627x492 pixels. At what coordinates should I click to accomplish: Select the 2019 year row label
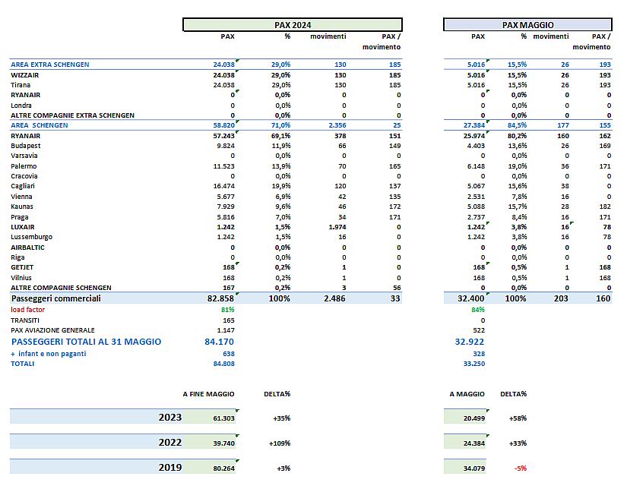[x=170, y=467]
